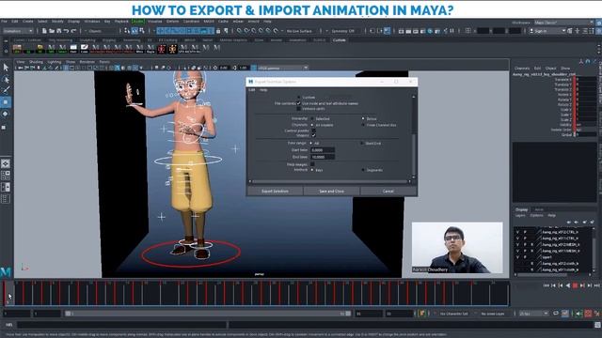The height and width of the screenshot is (338, 602).
Task: Enable the Control points checkbox
Action: coord(313,131)
